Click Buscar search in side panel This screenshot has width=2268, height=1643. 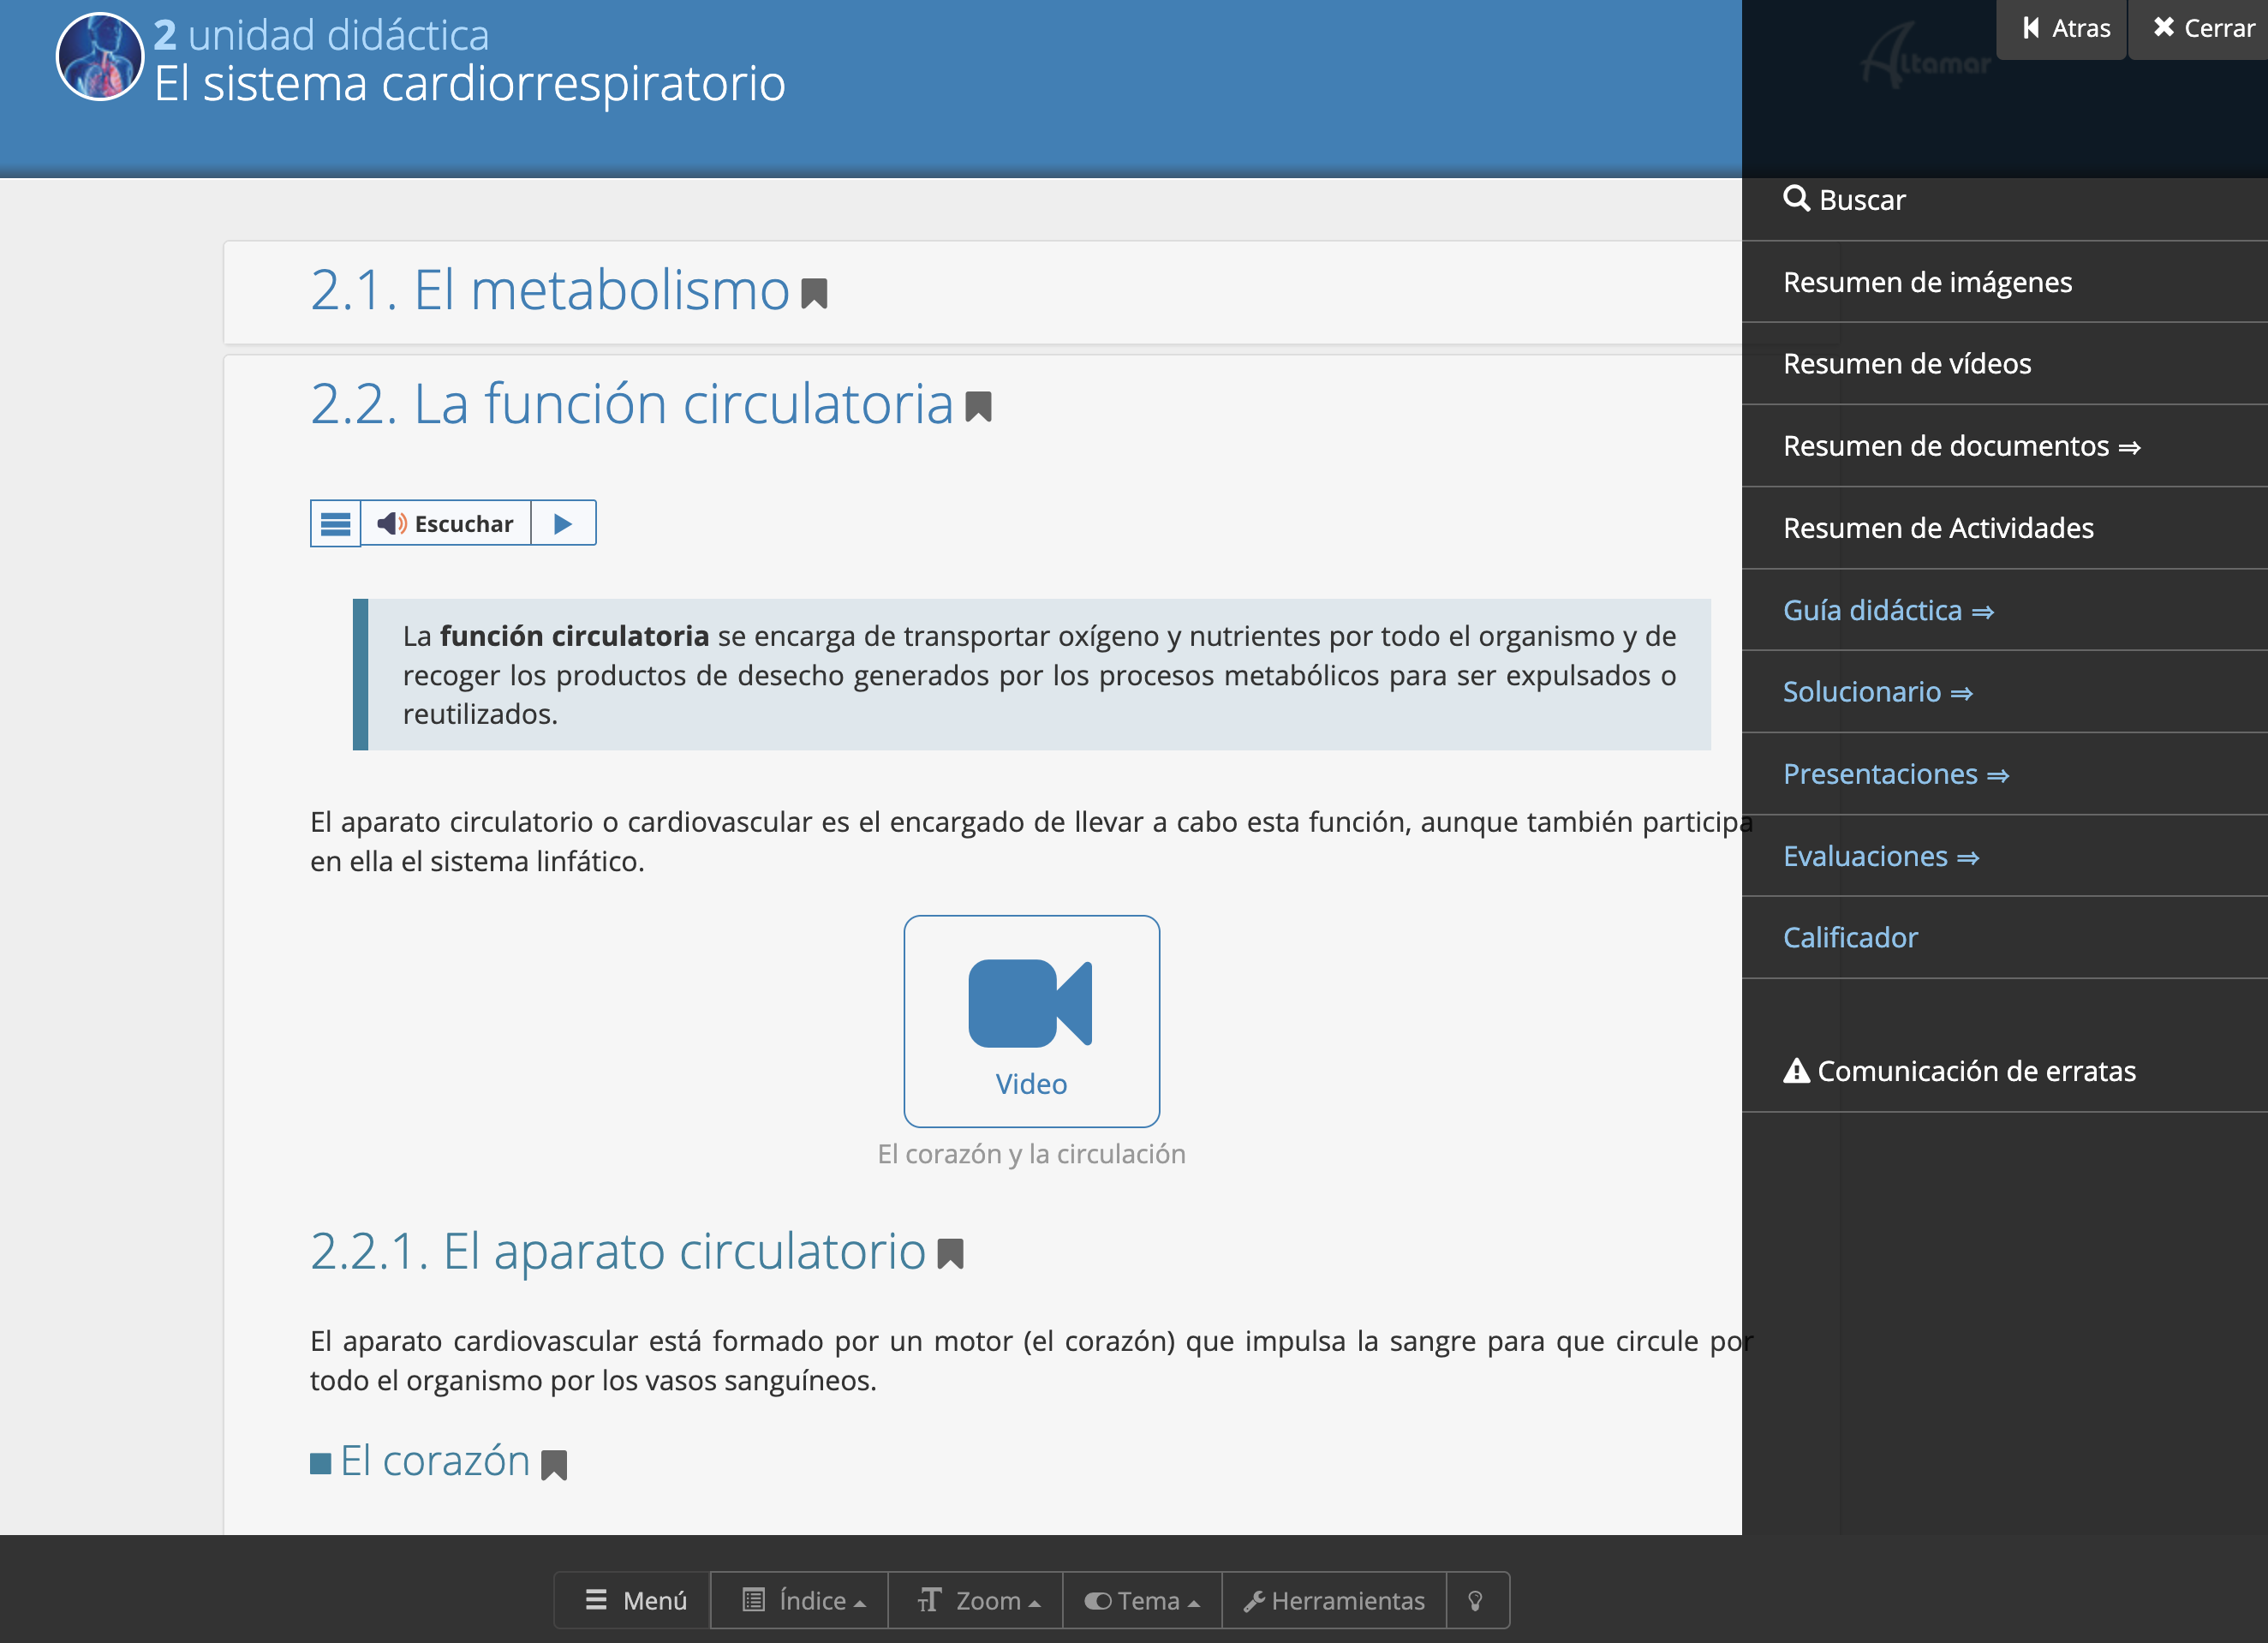point(1845,200)
